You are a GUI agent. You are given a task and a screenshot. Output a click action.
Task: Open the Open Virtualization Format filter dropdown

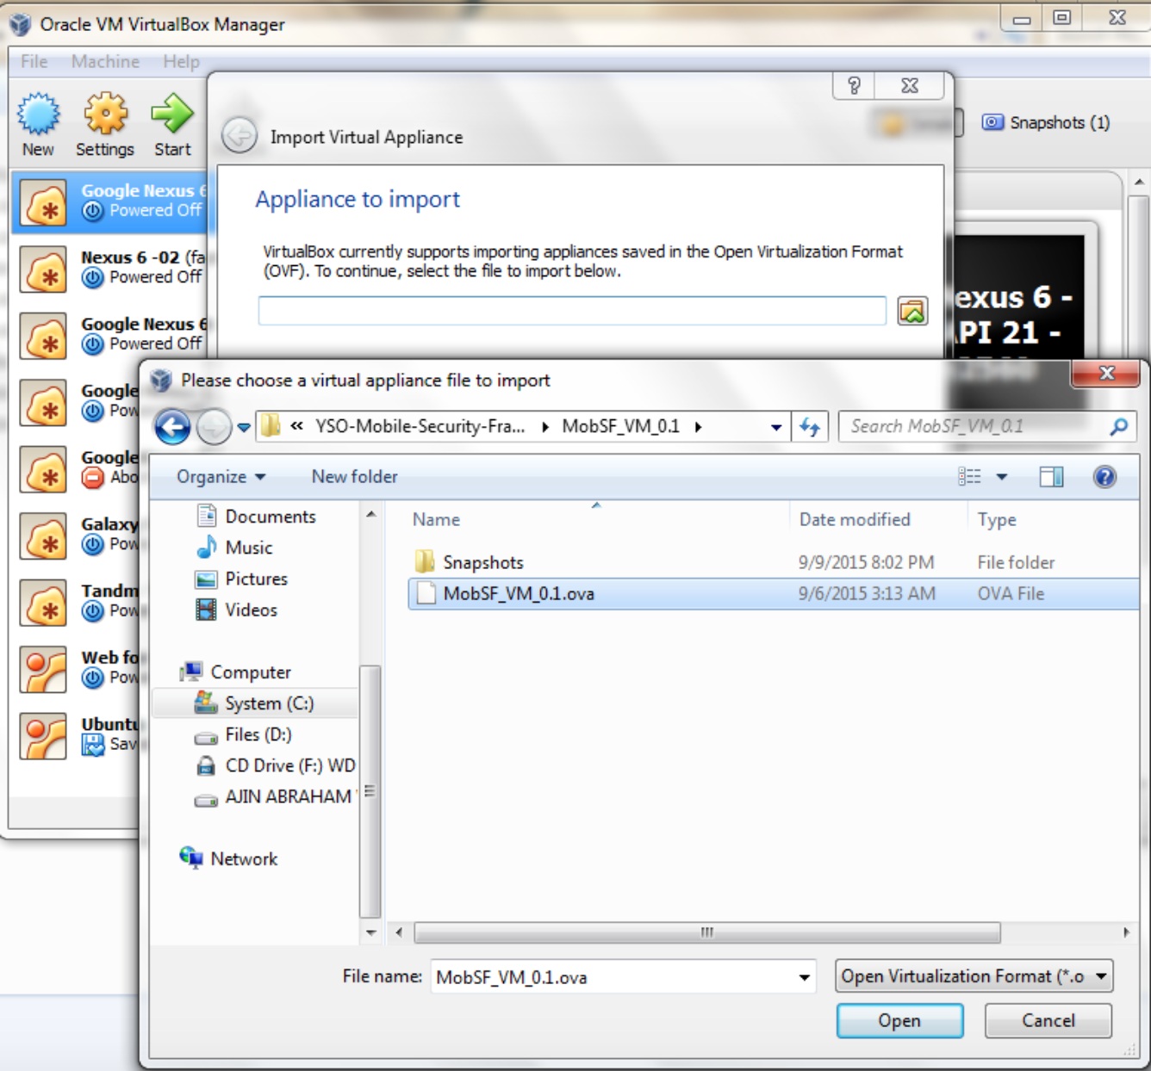pyautogui.click(x=974, y=976)
